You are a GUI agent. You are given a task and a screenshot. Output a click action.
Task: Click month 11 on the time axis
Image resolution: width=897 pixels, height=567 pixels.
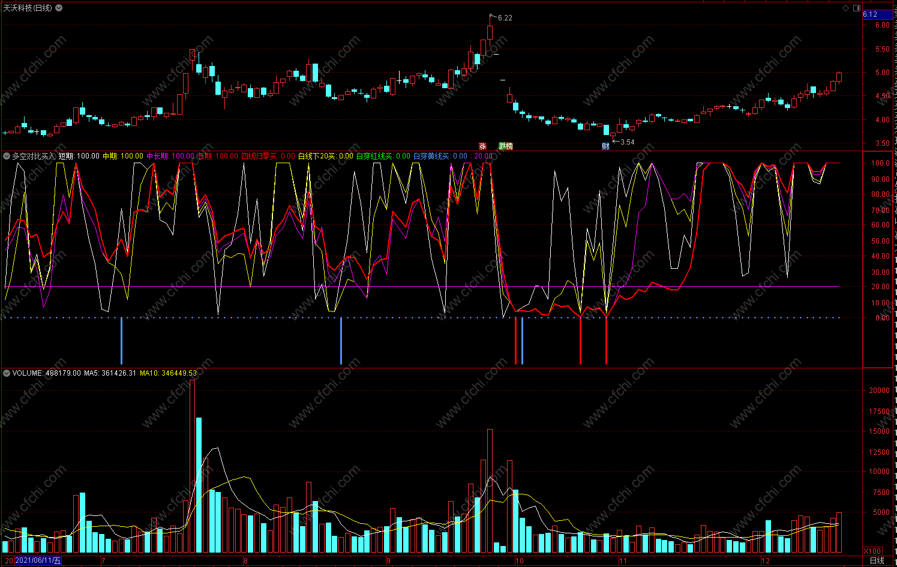tap(623, 561)
